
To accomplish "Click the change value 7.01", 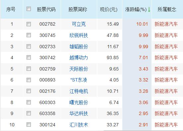I will click(144, 58).
